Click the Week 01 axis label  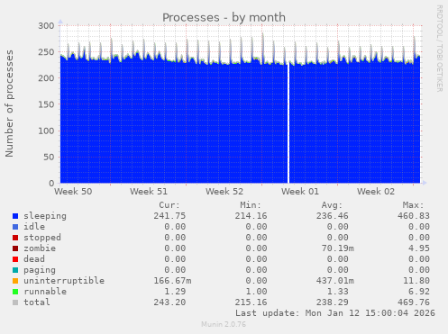pyautogui.click(x=300, y=192)
